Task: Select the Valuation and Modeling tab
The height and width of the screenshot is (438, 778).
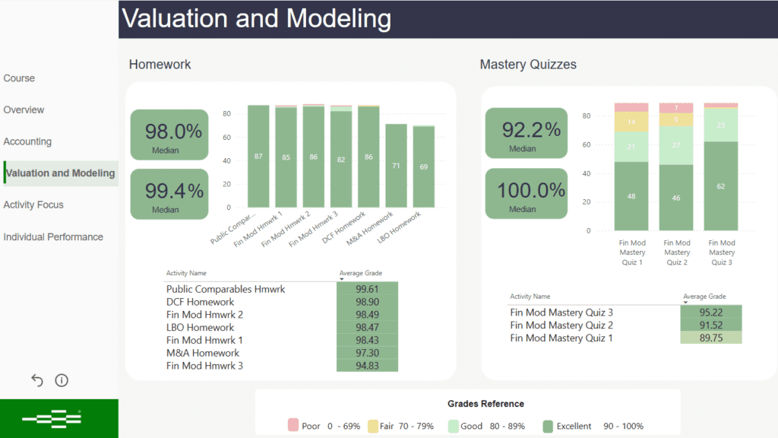Action: tap(61, 173)
